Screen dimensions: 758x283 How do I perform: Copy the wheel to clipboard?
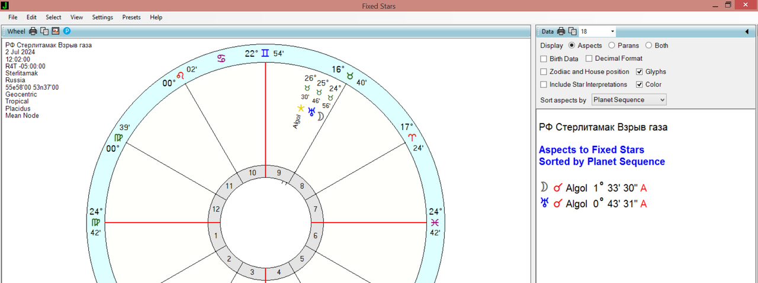(44, 31)
